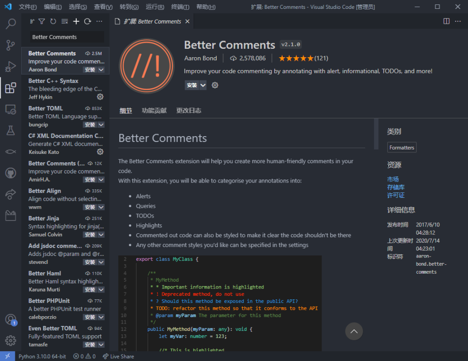The height and width of the screenshot is (361, 468).
Task: Click Live Share in the status bar
Action: click(x=119, y=356)
